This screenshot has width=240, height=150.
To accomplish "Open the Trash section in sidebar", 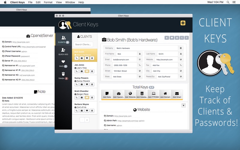I will [63, 76].
